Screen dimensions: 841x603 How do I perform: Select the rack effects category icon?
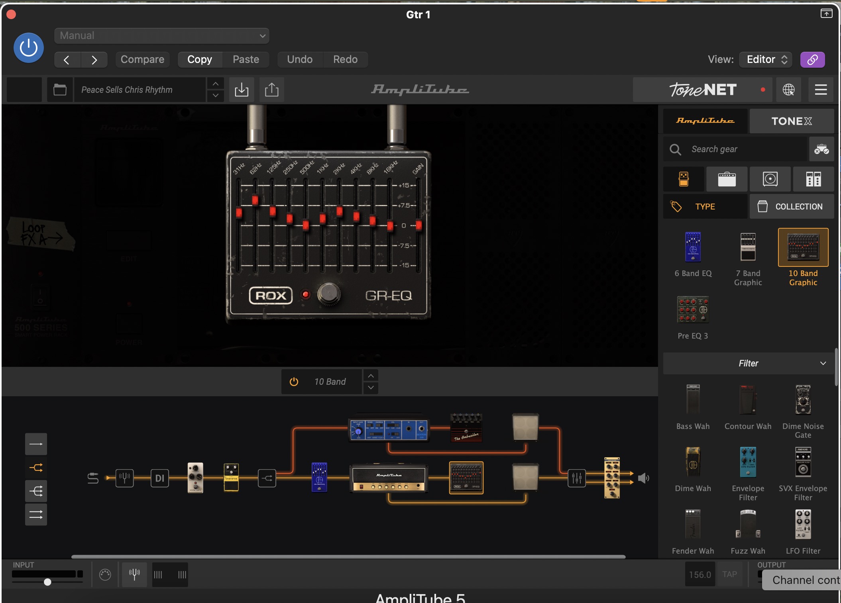813,179
